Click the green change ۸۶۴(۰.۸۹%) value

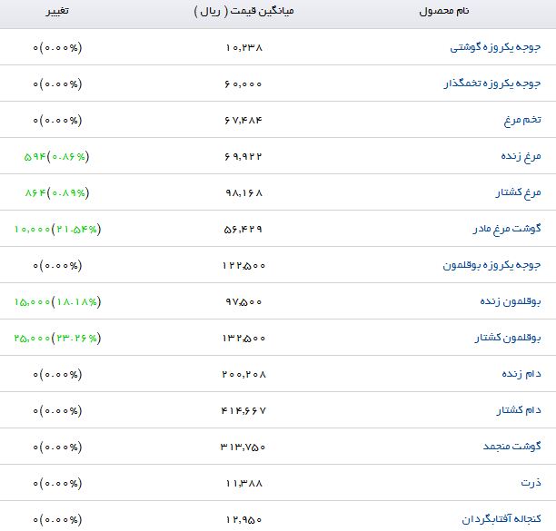pos(57,193)
